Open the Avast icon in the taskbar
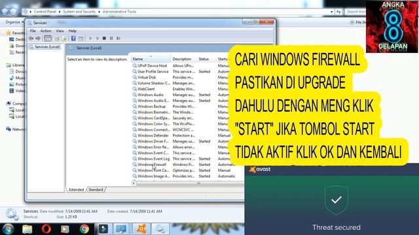 pos(141,229)
